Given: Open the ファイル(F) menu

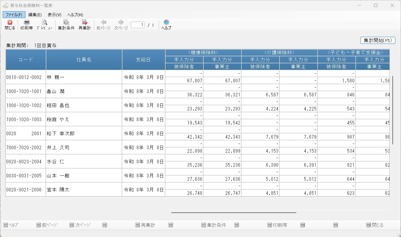Looking at the screenshot, I should click(14, 15).
